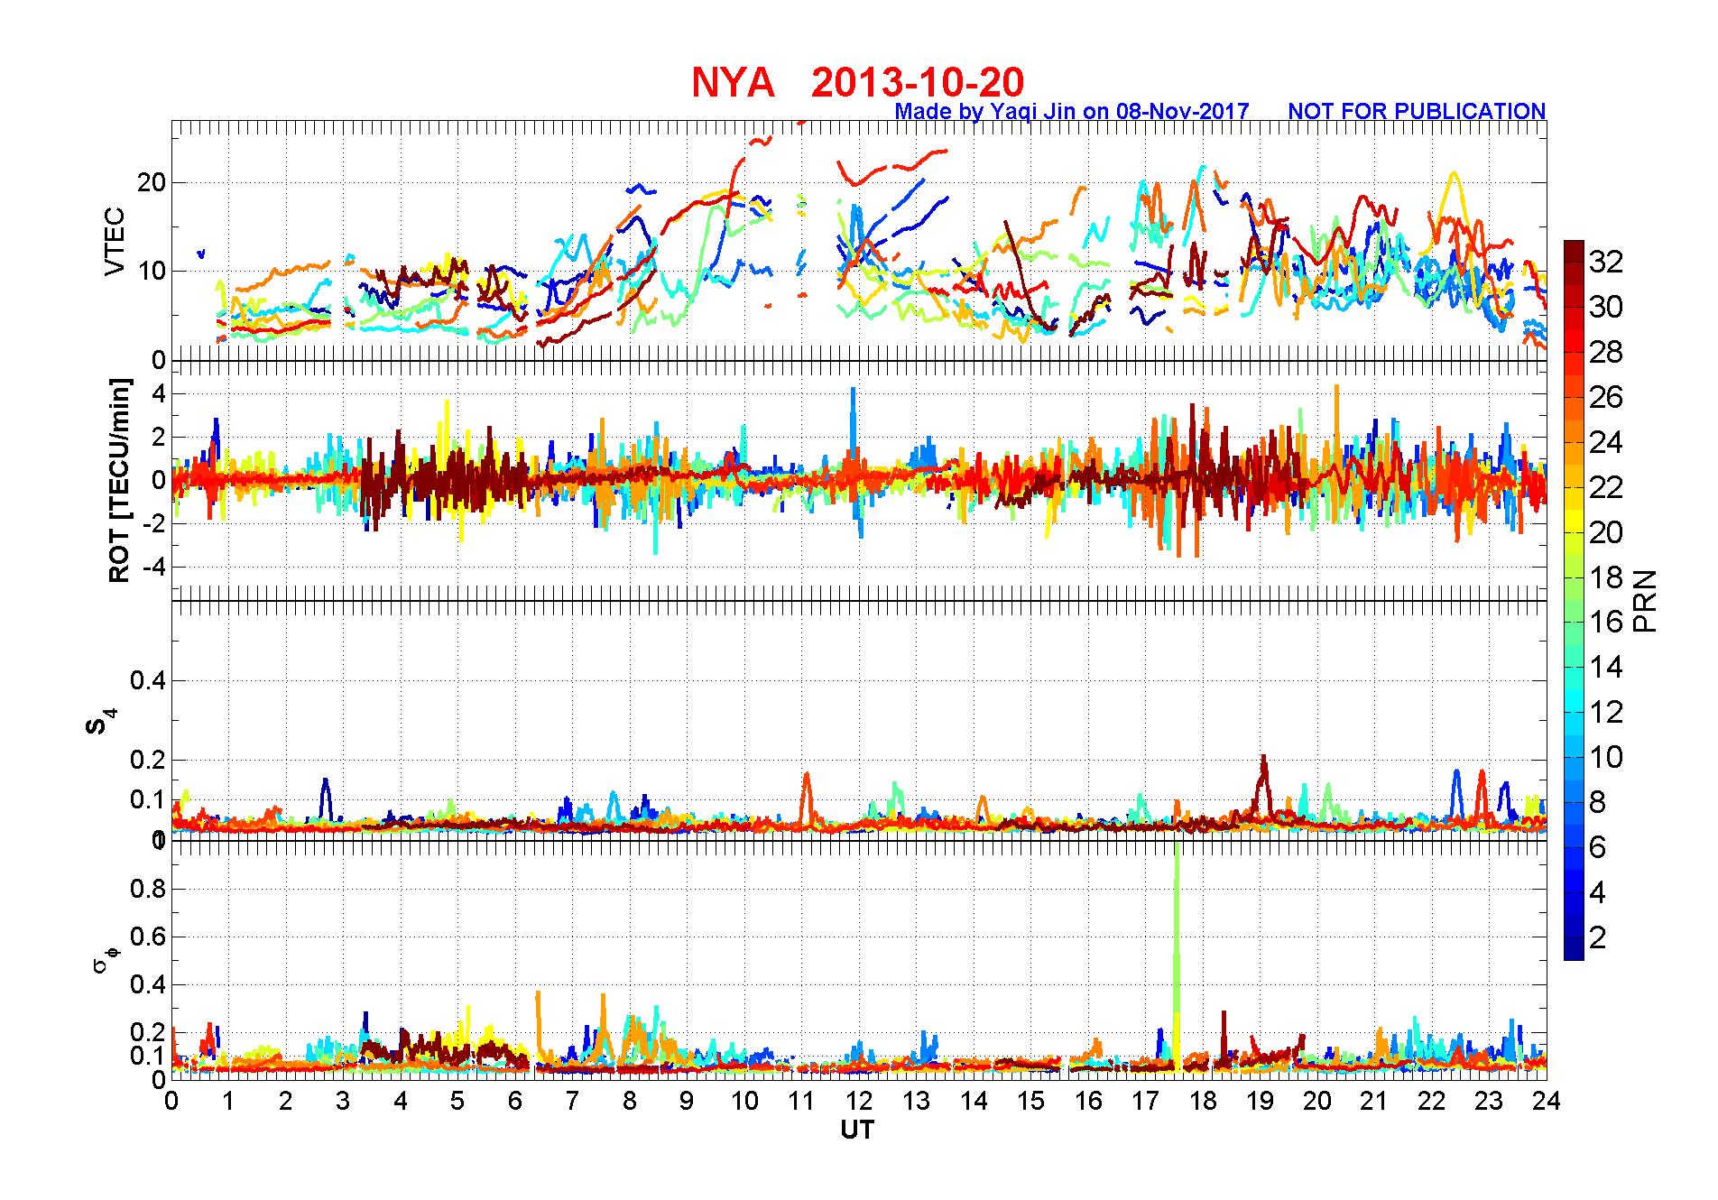Select the x-axis tick label "6"
1718x1200 pixels.
pyautogui.click(x=515, y=1101)
